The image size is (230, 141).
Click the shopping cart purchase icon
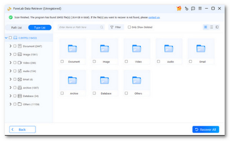click(x=179, y=8)
